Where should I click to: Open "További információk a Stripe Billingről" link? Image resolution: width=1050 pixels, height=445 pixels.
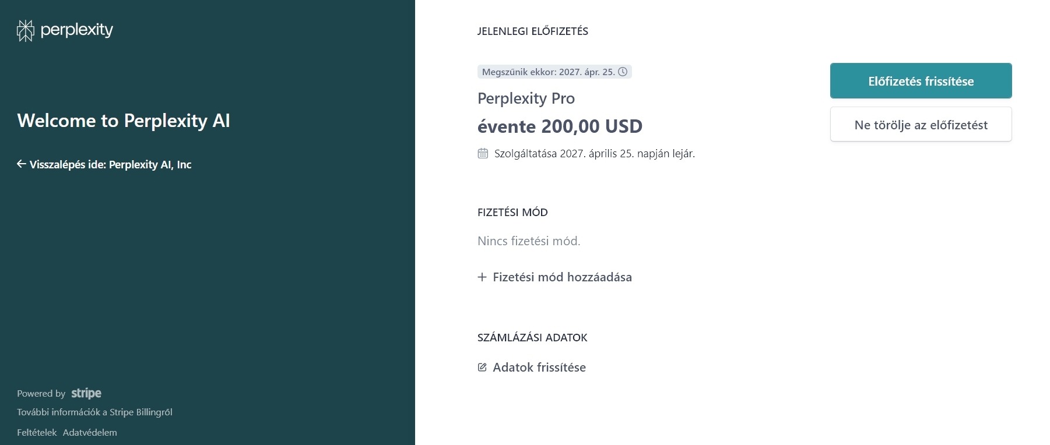[x=94, y=412]
